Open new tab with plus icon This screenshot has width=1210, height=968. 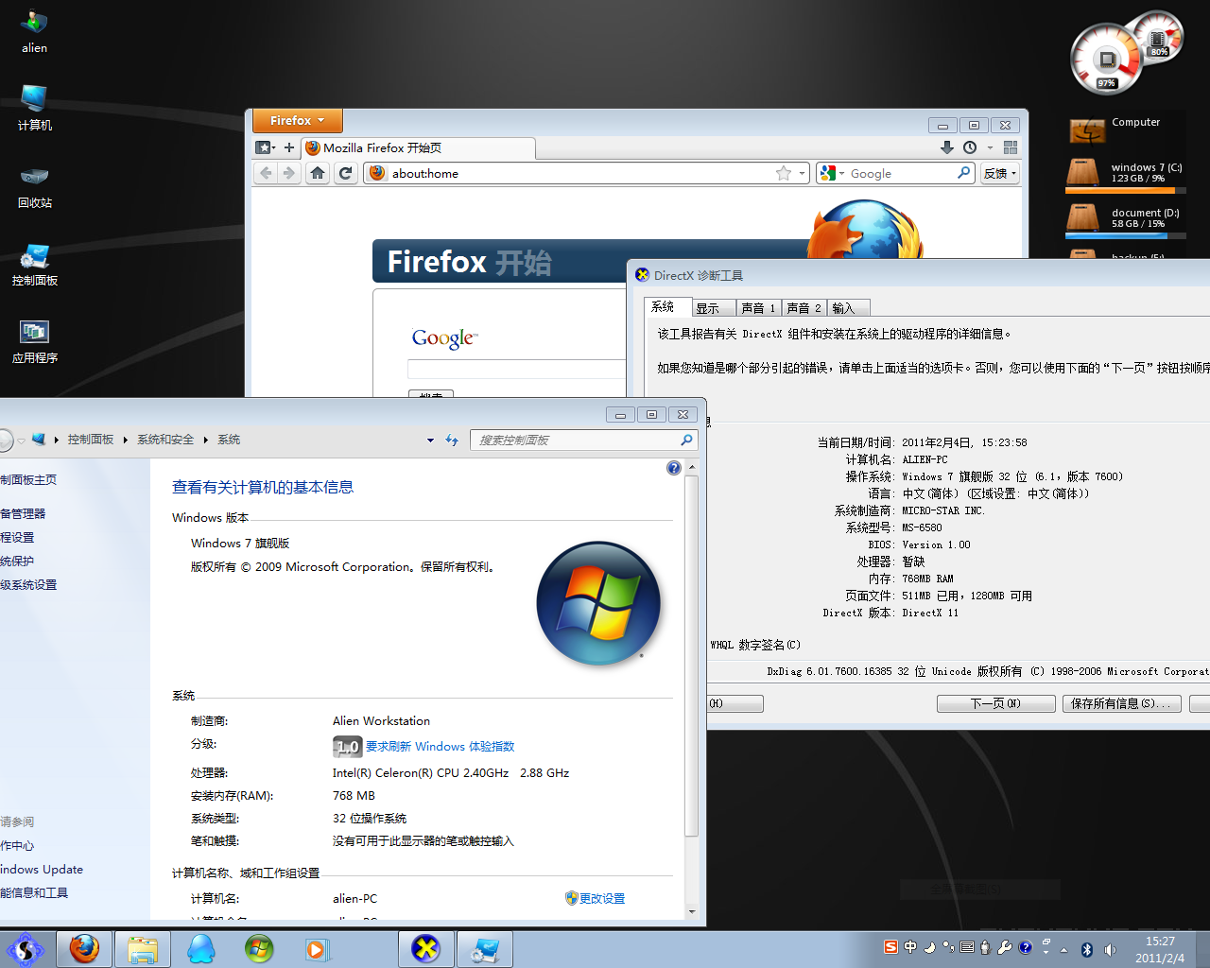[289, 147]
